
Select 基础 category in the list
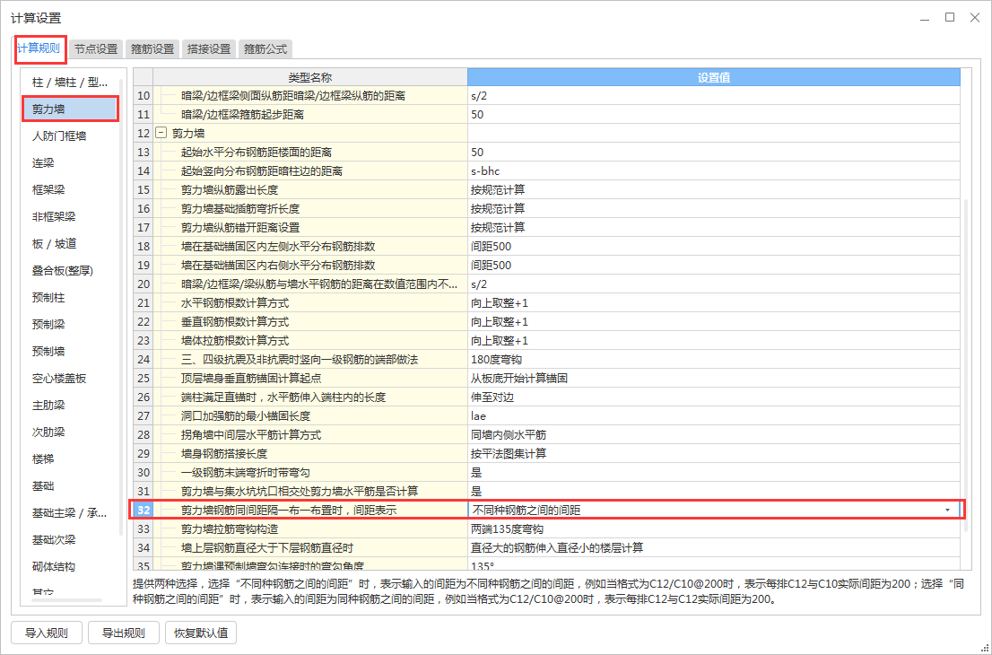pos(70,486)
